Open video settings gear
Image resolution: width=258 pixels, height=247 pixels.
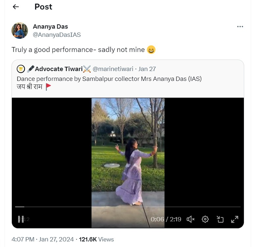click(x=205, y=219)
